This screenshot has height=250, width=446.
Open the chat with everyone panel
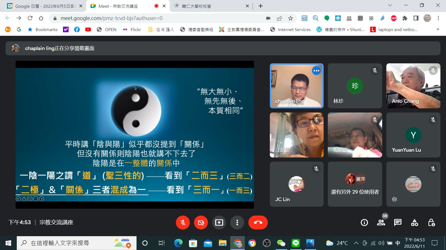[397, 222]
